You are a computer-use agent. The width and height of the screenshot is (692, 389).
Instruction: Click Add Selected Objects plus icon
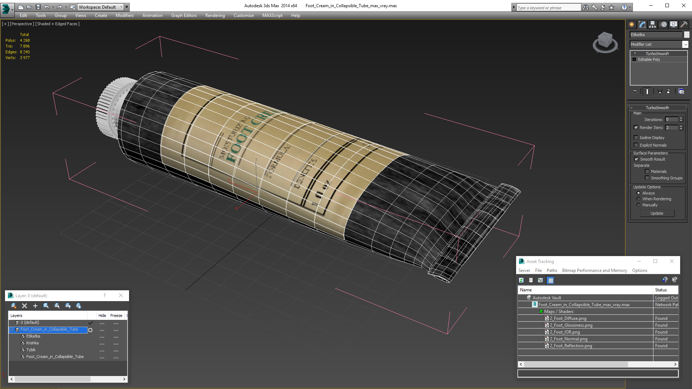(x=35, y=306)
